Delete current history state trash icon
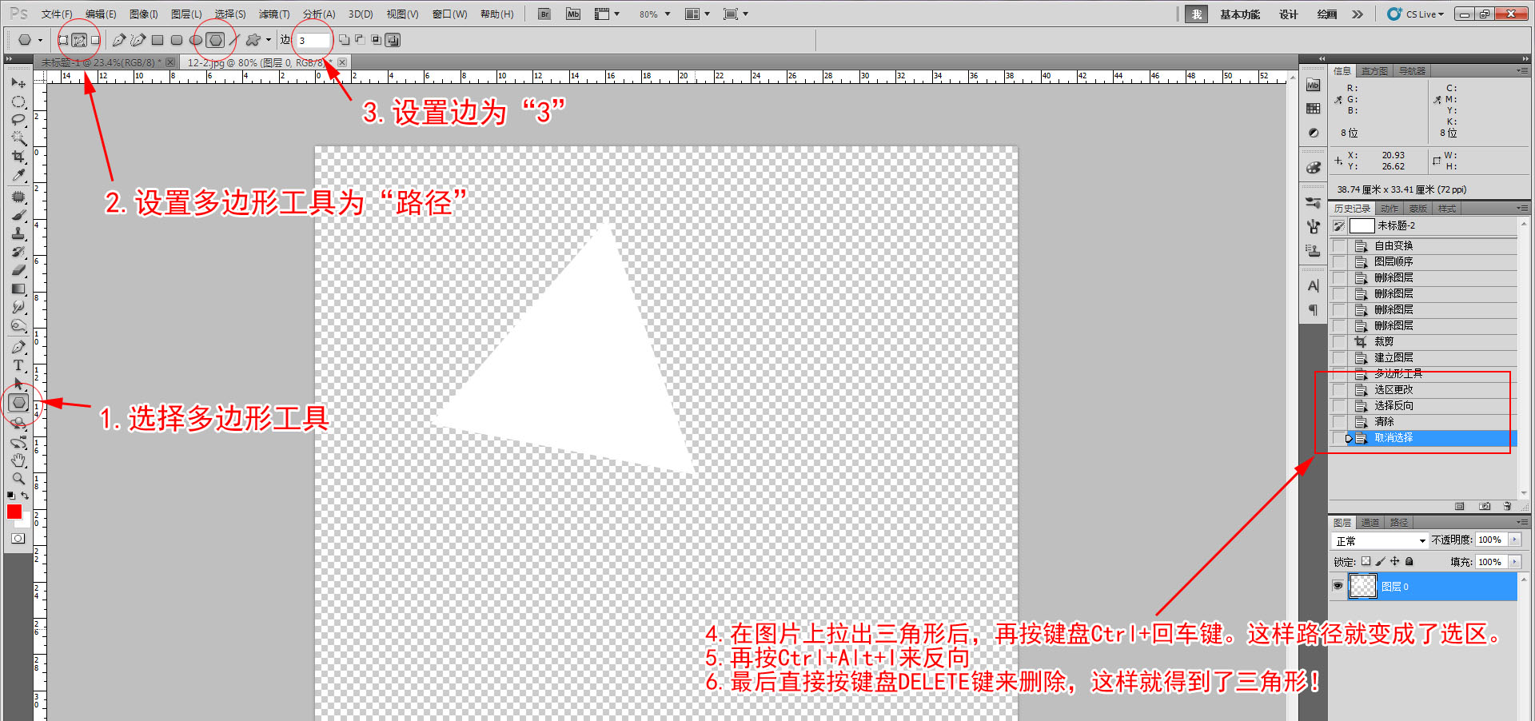 (1507, 506)
